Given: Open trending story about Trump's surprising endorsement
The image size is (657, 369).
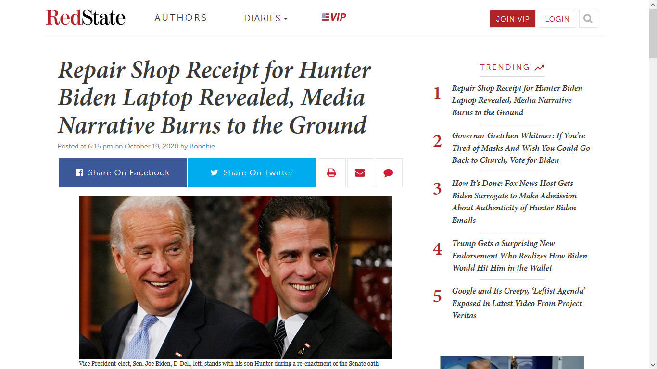Looking at the screenshot, I should [x=519, y=256].
